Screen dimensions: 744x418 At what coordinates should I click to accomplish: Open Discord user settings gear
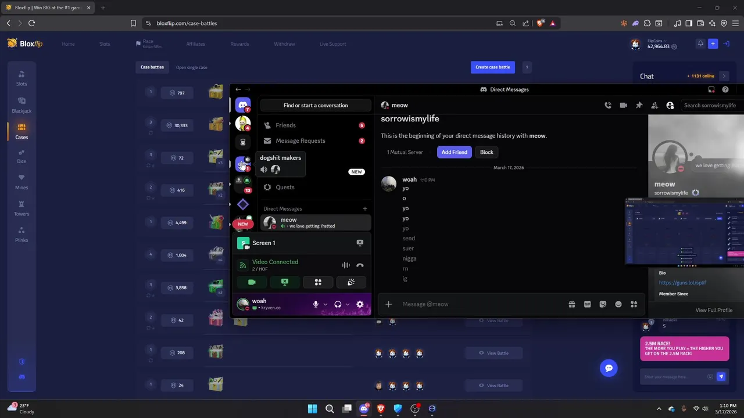pyautogui.click(x=360, y=304)
